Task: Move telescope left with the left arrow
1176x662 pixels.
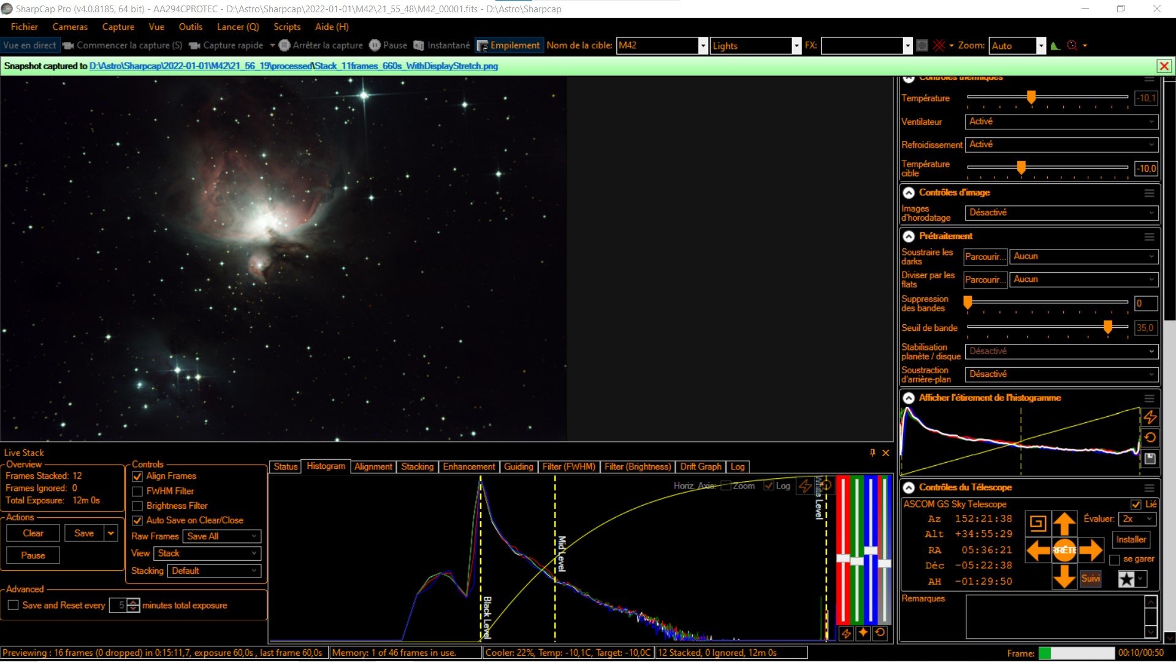Action: tap(1038, 550)
